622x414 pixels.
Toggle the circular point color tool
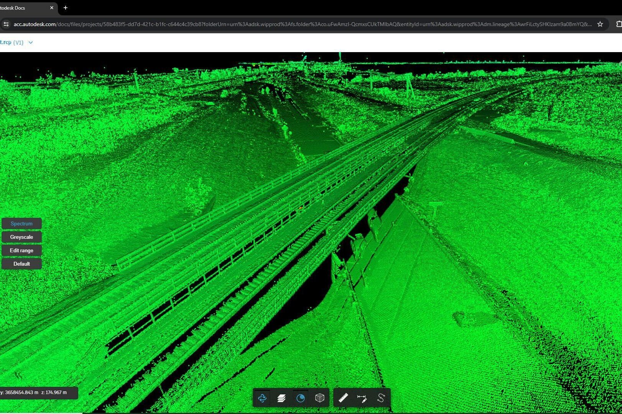[x=301, y=398]
